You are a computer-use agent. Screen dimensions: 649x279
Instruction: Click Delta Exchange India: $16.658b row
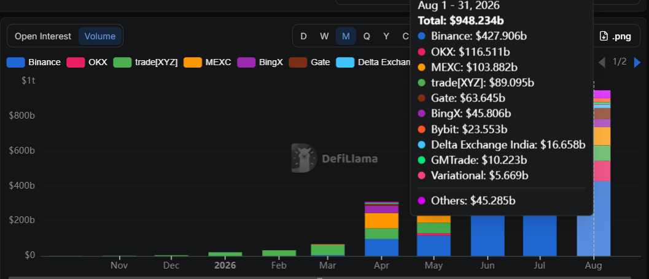[x=502, y=144]
